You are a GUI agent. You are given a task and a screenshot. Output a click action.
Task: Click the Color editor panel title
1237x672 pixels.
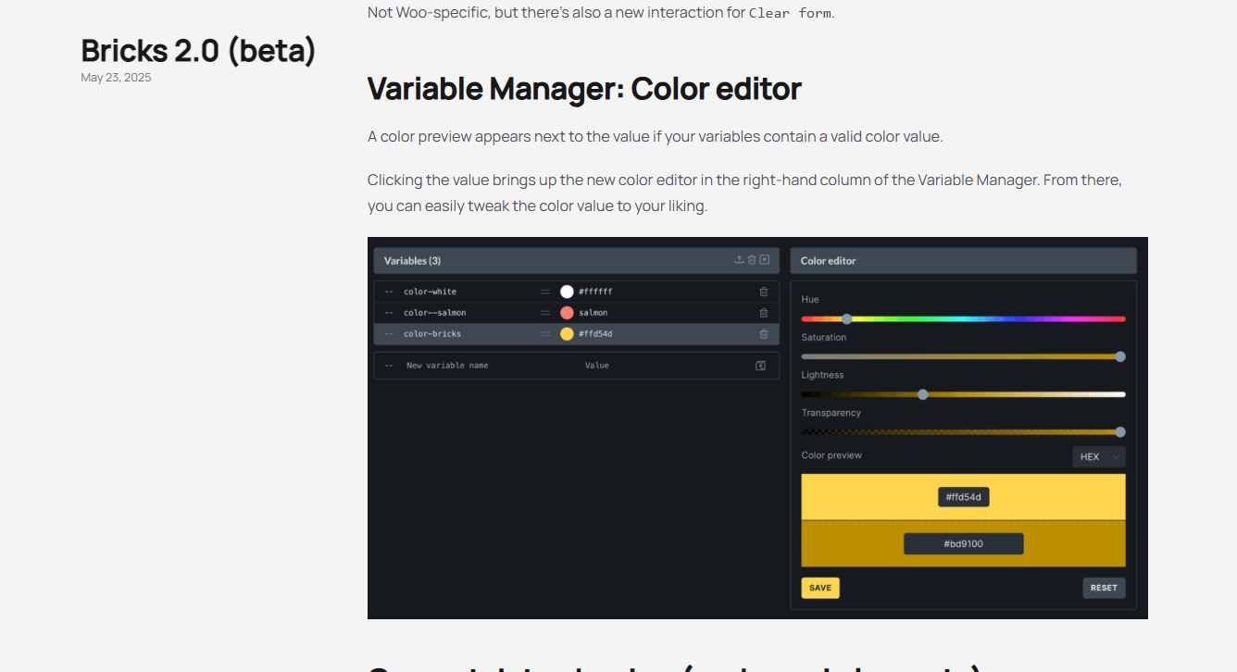point(829,261)
